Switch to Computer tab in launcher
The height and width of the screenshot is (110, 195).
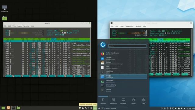click(123, 101)
